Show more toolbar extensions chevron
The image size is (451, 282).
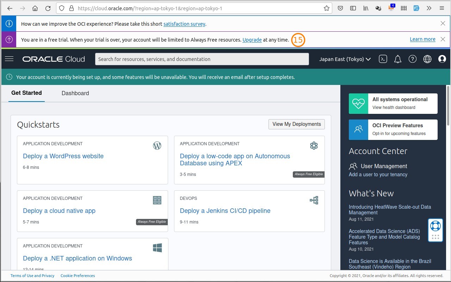[429, 8]
